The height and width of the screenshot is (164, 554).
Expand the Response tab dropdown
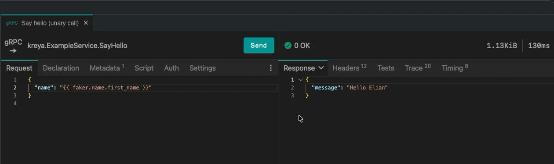coord(321,68)
